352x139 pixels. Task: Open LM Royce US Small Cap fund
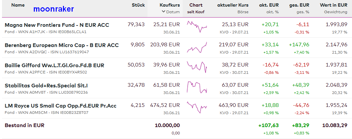(x=60, y=106)
